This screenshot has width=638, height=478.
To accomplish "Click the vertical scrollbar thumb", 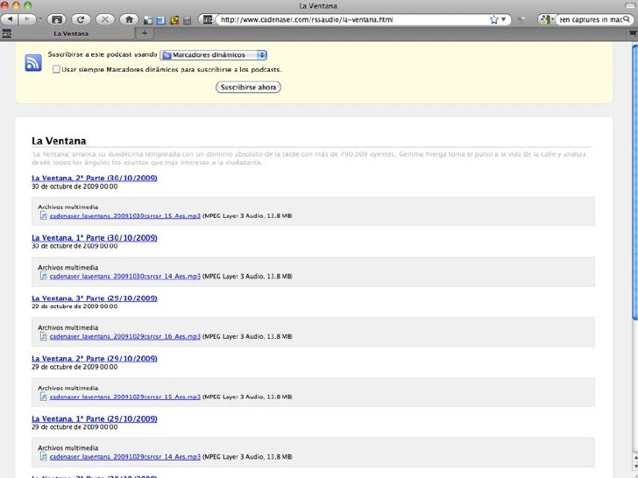I will point(634,182).
